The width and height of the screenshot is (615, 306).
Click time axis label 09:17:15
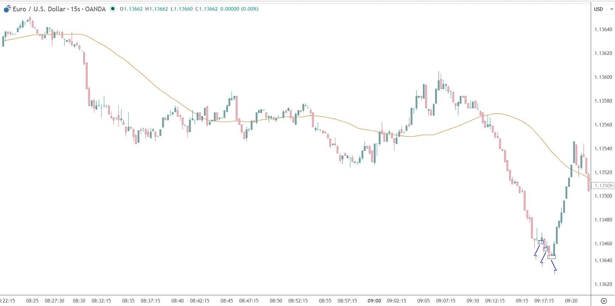coord(544,301)
